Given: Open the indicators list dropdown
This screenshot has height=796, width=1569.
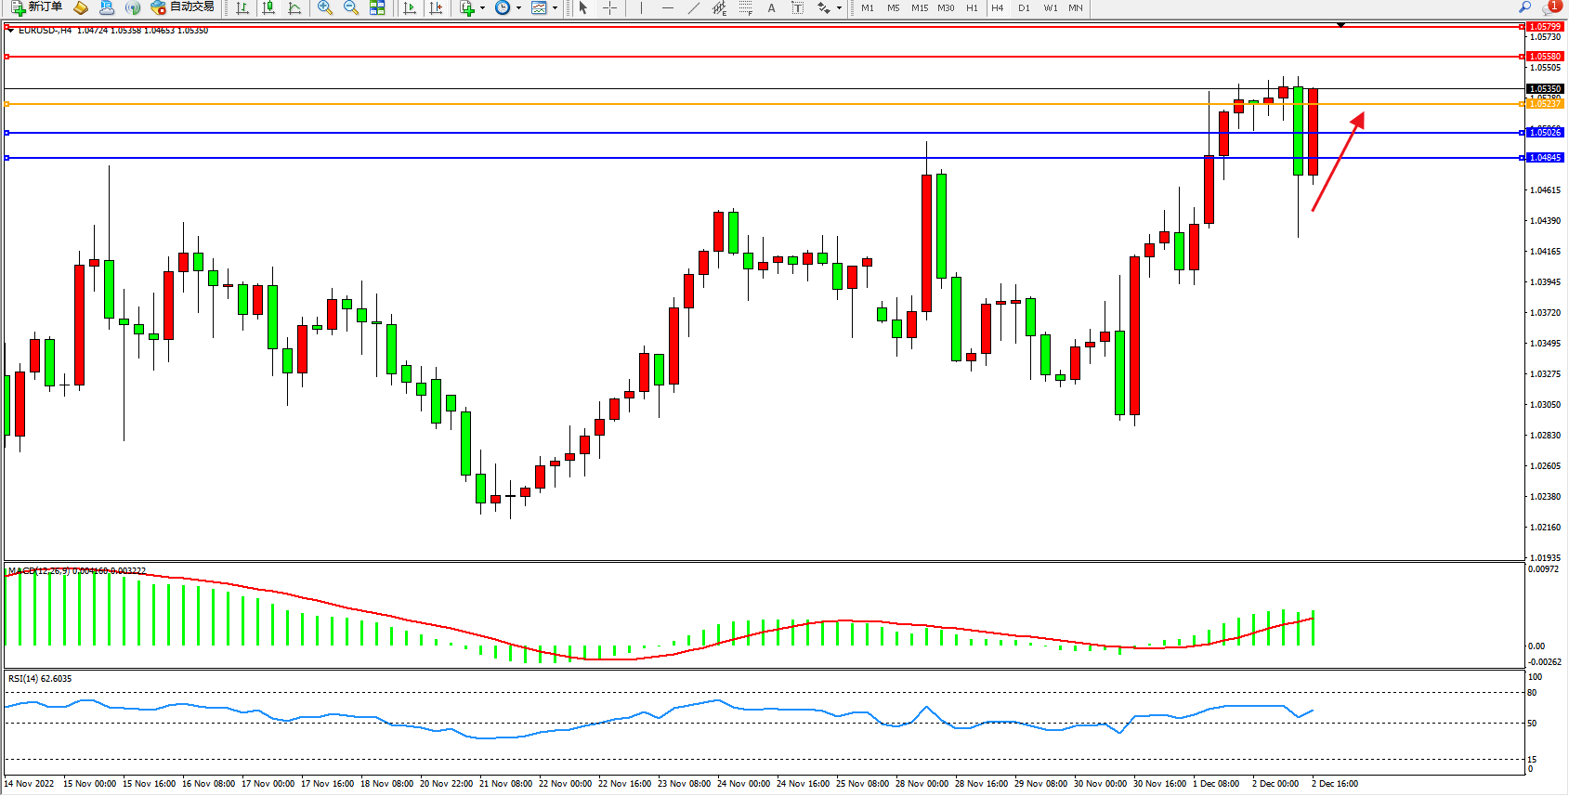Looking at the screenshot, I should (474, 8).
